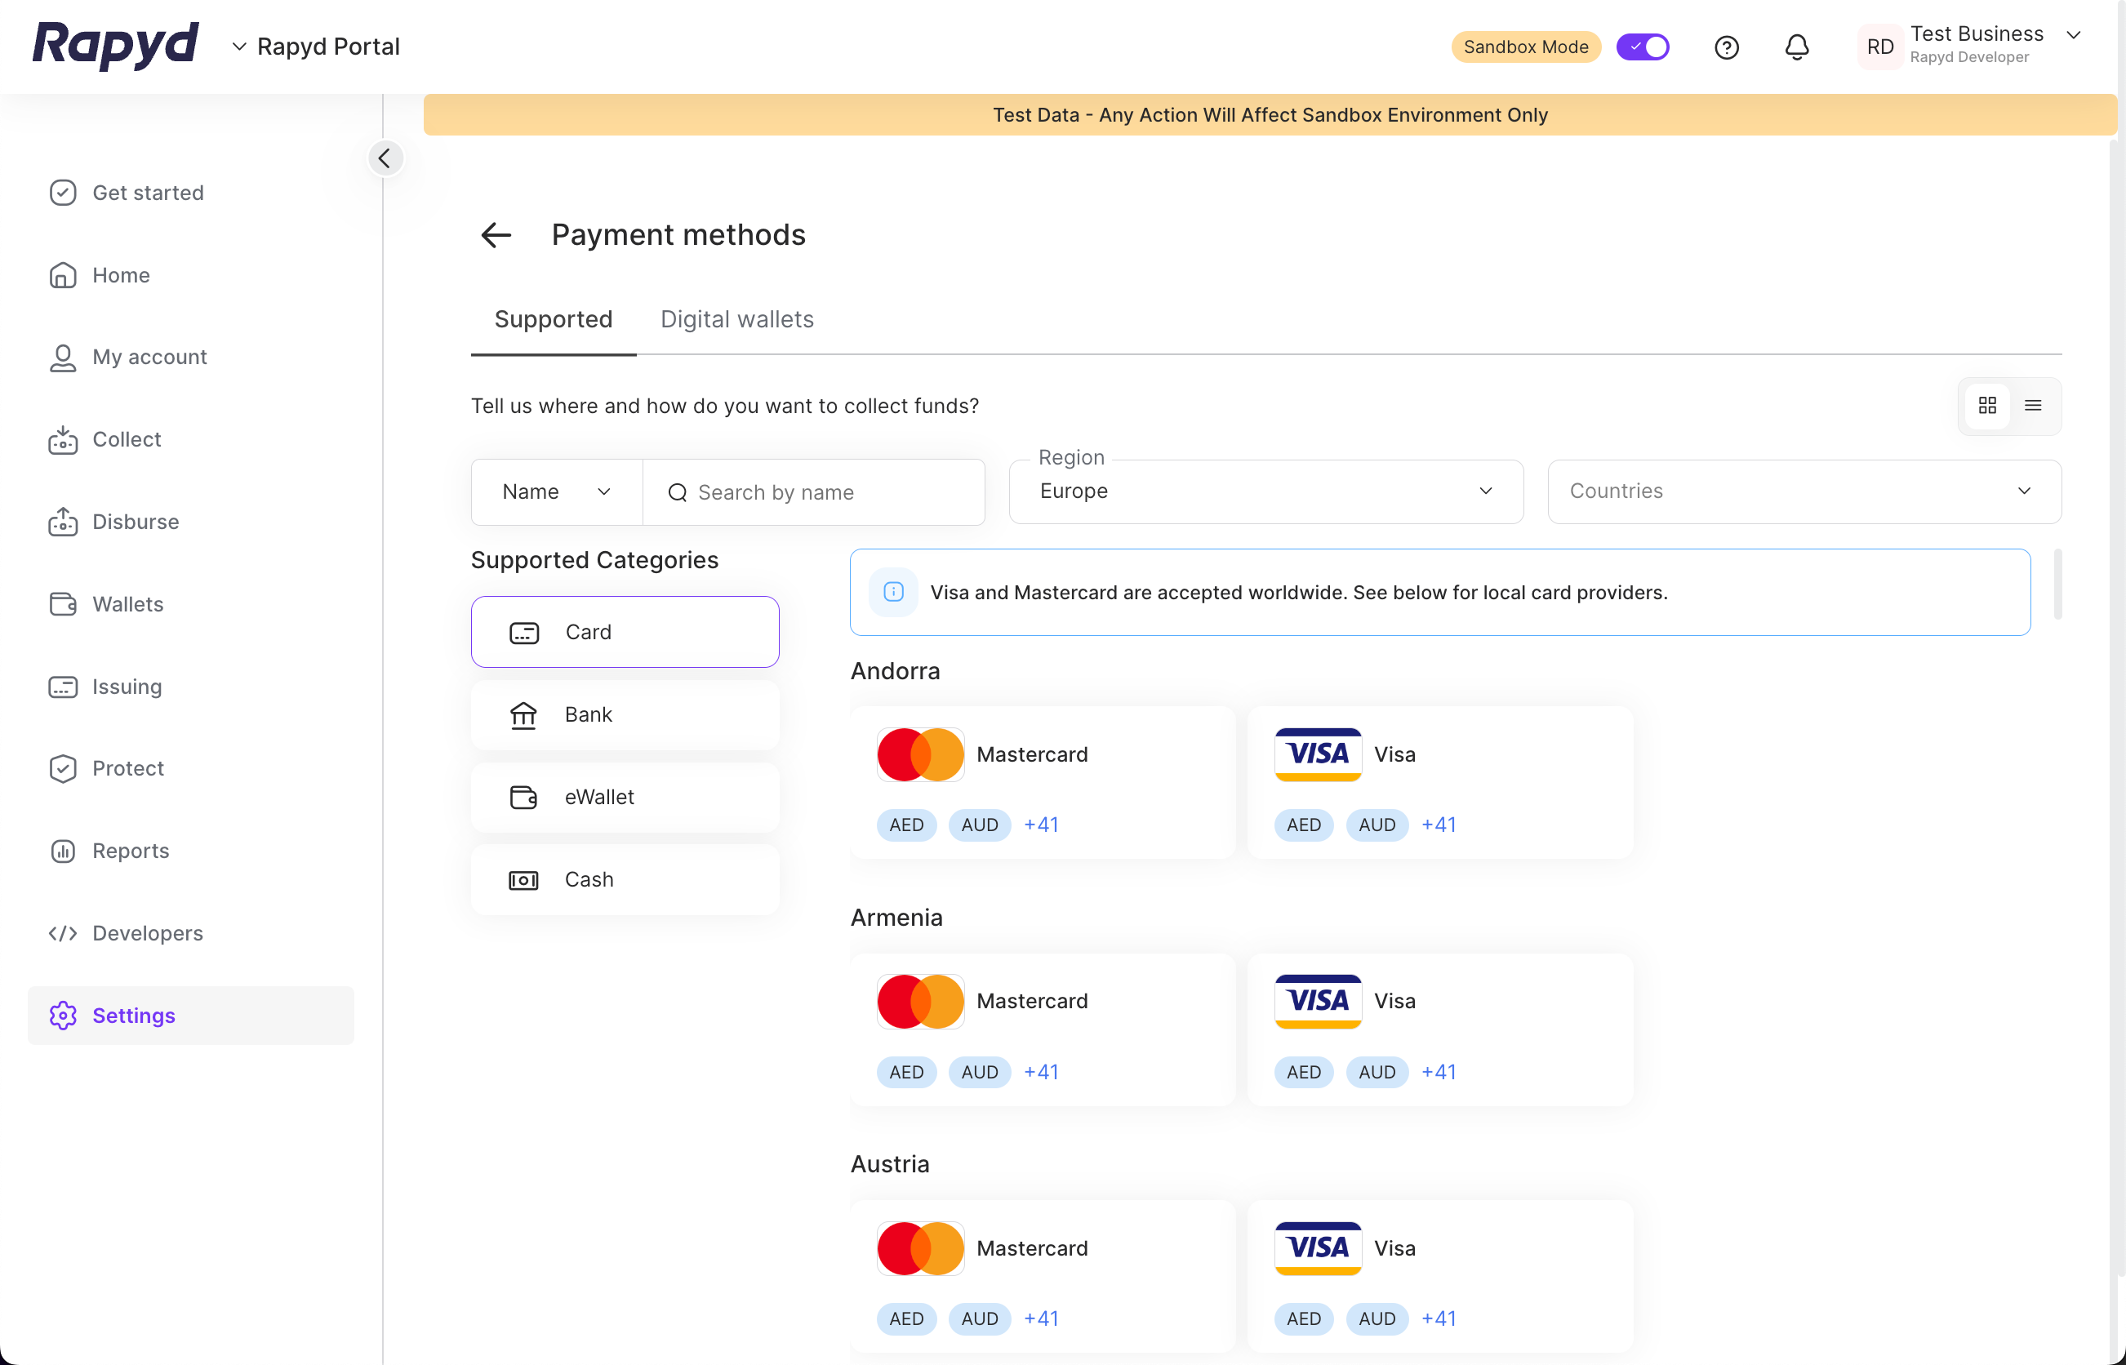
Task: Open Developers section in the sidebar
Action: [147, 933]
